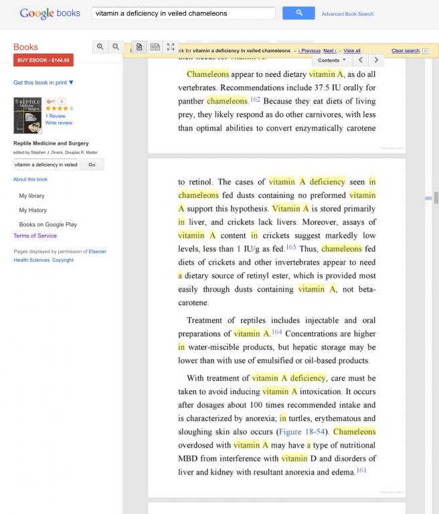Open My library
This screenshot has height=514, width=439.
pos(32,195)
